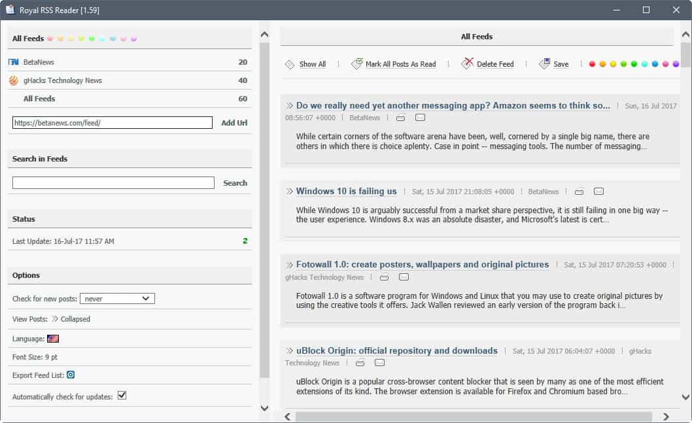Expand the uBlock Origin post chevron
This screenshot has width=692, height=423.
290,351
